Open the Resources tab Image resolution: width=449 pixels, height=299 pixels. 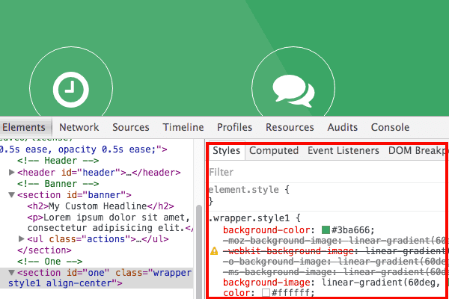[290, 127]
